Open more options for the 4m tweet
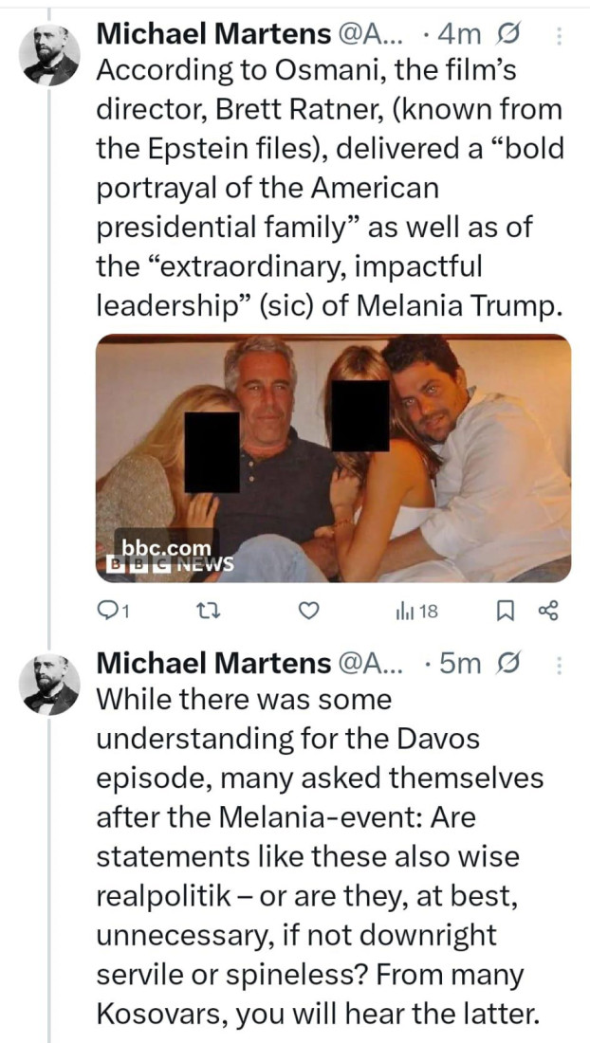 (x=559, y=36)
